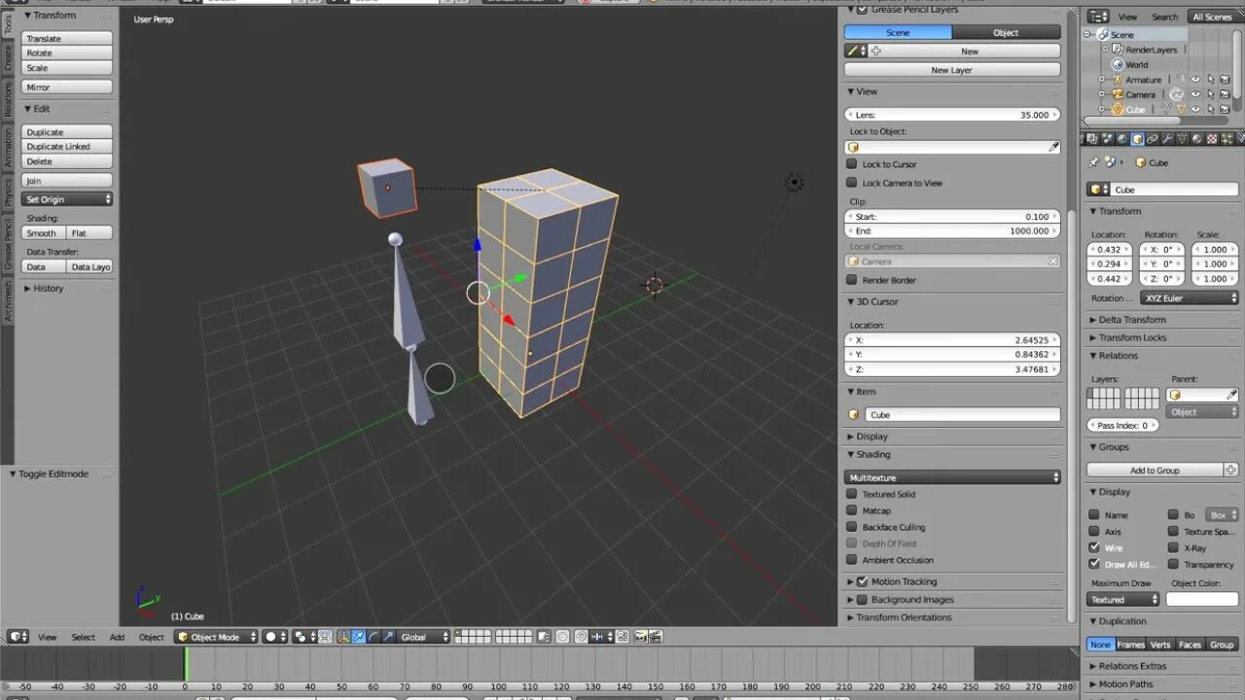Open the Add menu in 3D view header

(117, 638)
